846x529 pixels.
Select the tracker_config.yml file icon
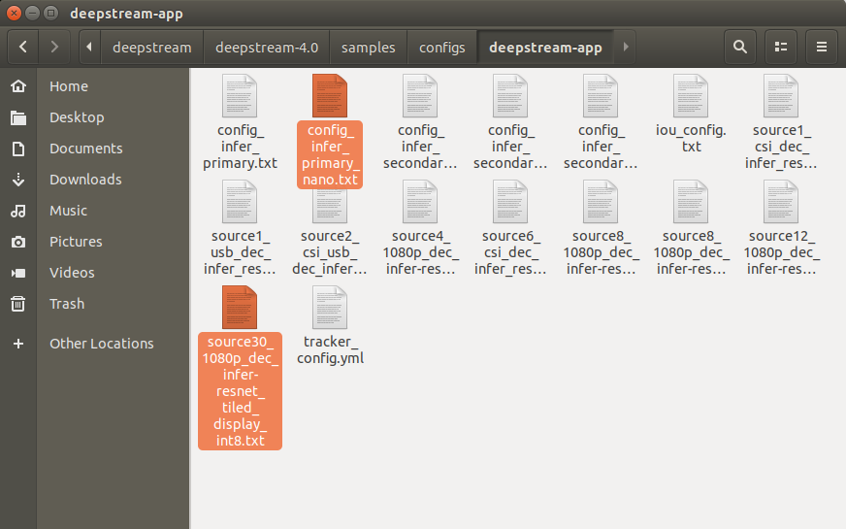point(330,307)
